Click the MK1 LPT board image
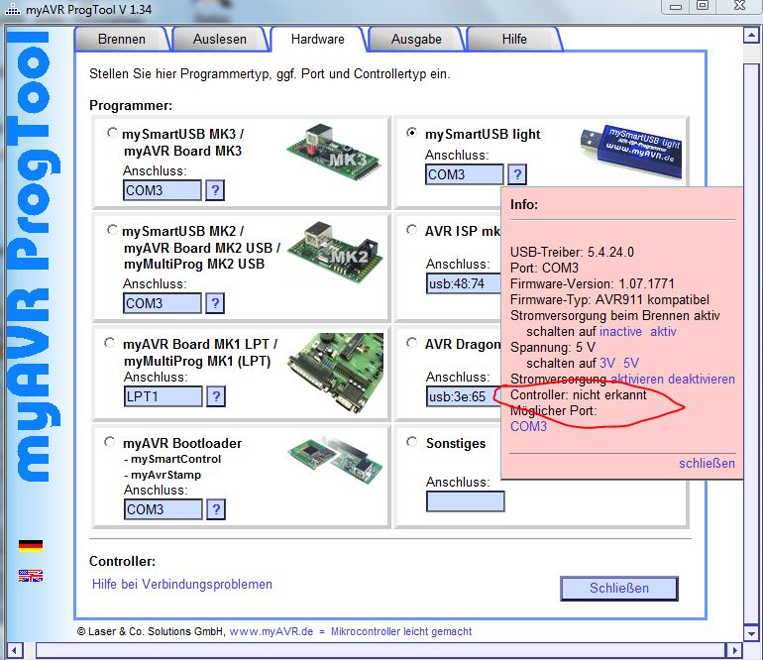 pyautogui.click(x=336, y=373)
